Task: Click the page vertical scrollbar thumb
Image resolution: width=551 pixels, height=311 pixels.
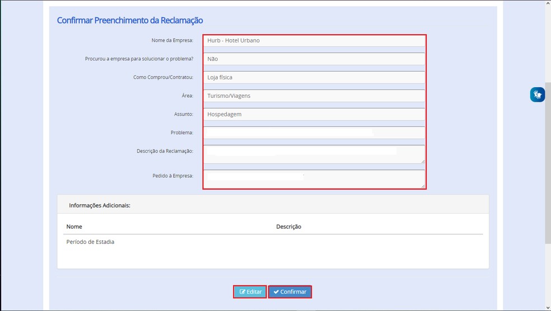Action: (x=548, y=163)
